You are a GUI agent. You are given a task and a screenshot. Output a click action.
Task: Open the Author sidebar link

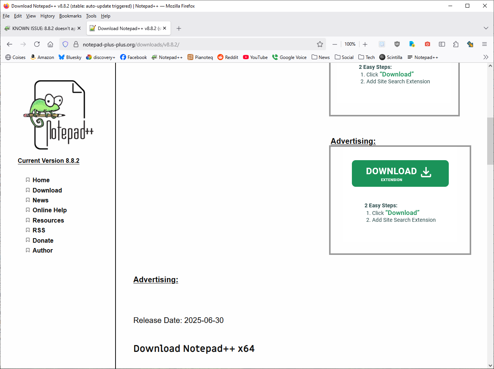43,250
